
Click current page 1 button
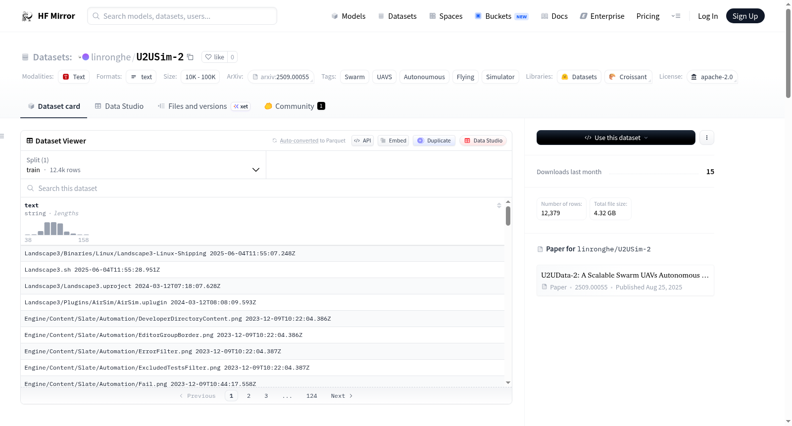point(231,396)
